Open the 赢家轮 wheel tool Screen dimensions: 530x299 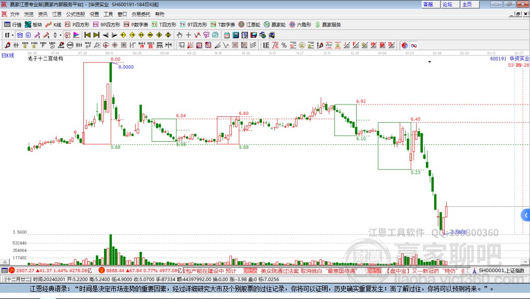[275, 25]
